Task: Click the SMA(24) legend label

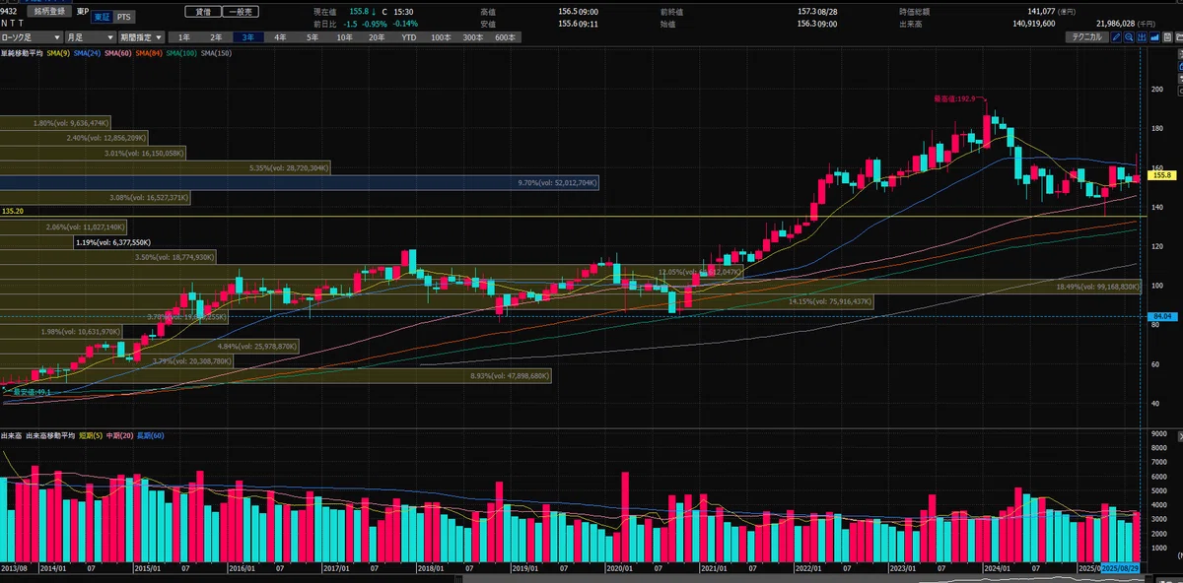Action: [89, 52]
